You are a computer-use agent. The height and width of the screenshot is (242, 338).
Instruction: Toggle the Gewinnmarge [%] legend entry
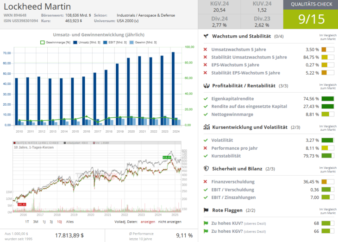(55, 43)
